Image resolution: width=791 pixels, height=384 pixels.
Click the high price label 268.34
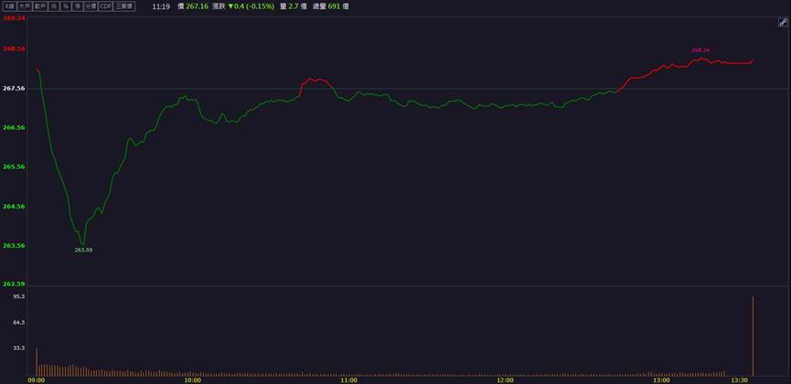click(700, 50)
